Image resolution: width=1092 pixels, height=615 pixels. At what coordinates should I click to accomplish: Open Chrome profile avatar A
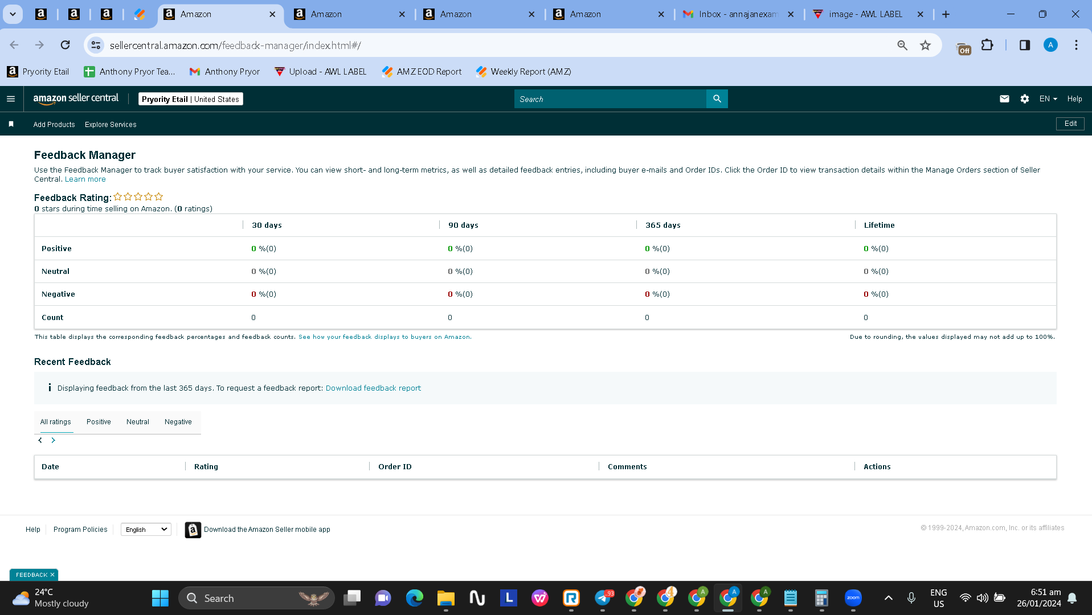(x=1050, y=45)
